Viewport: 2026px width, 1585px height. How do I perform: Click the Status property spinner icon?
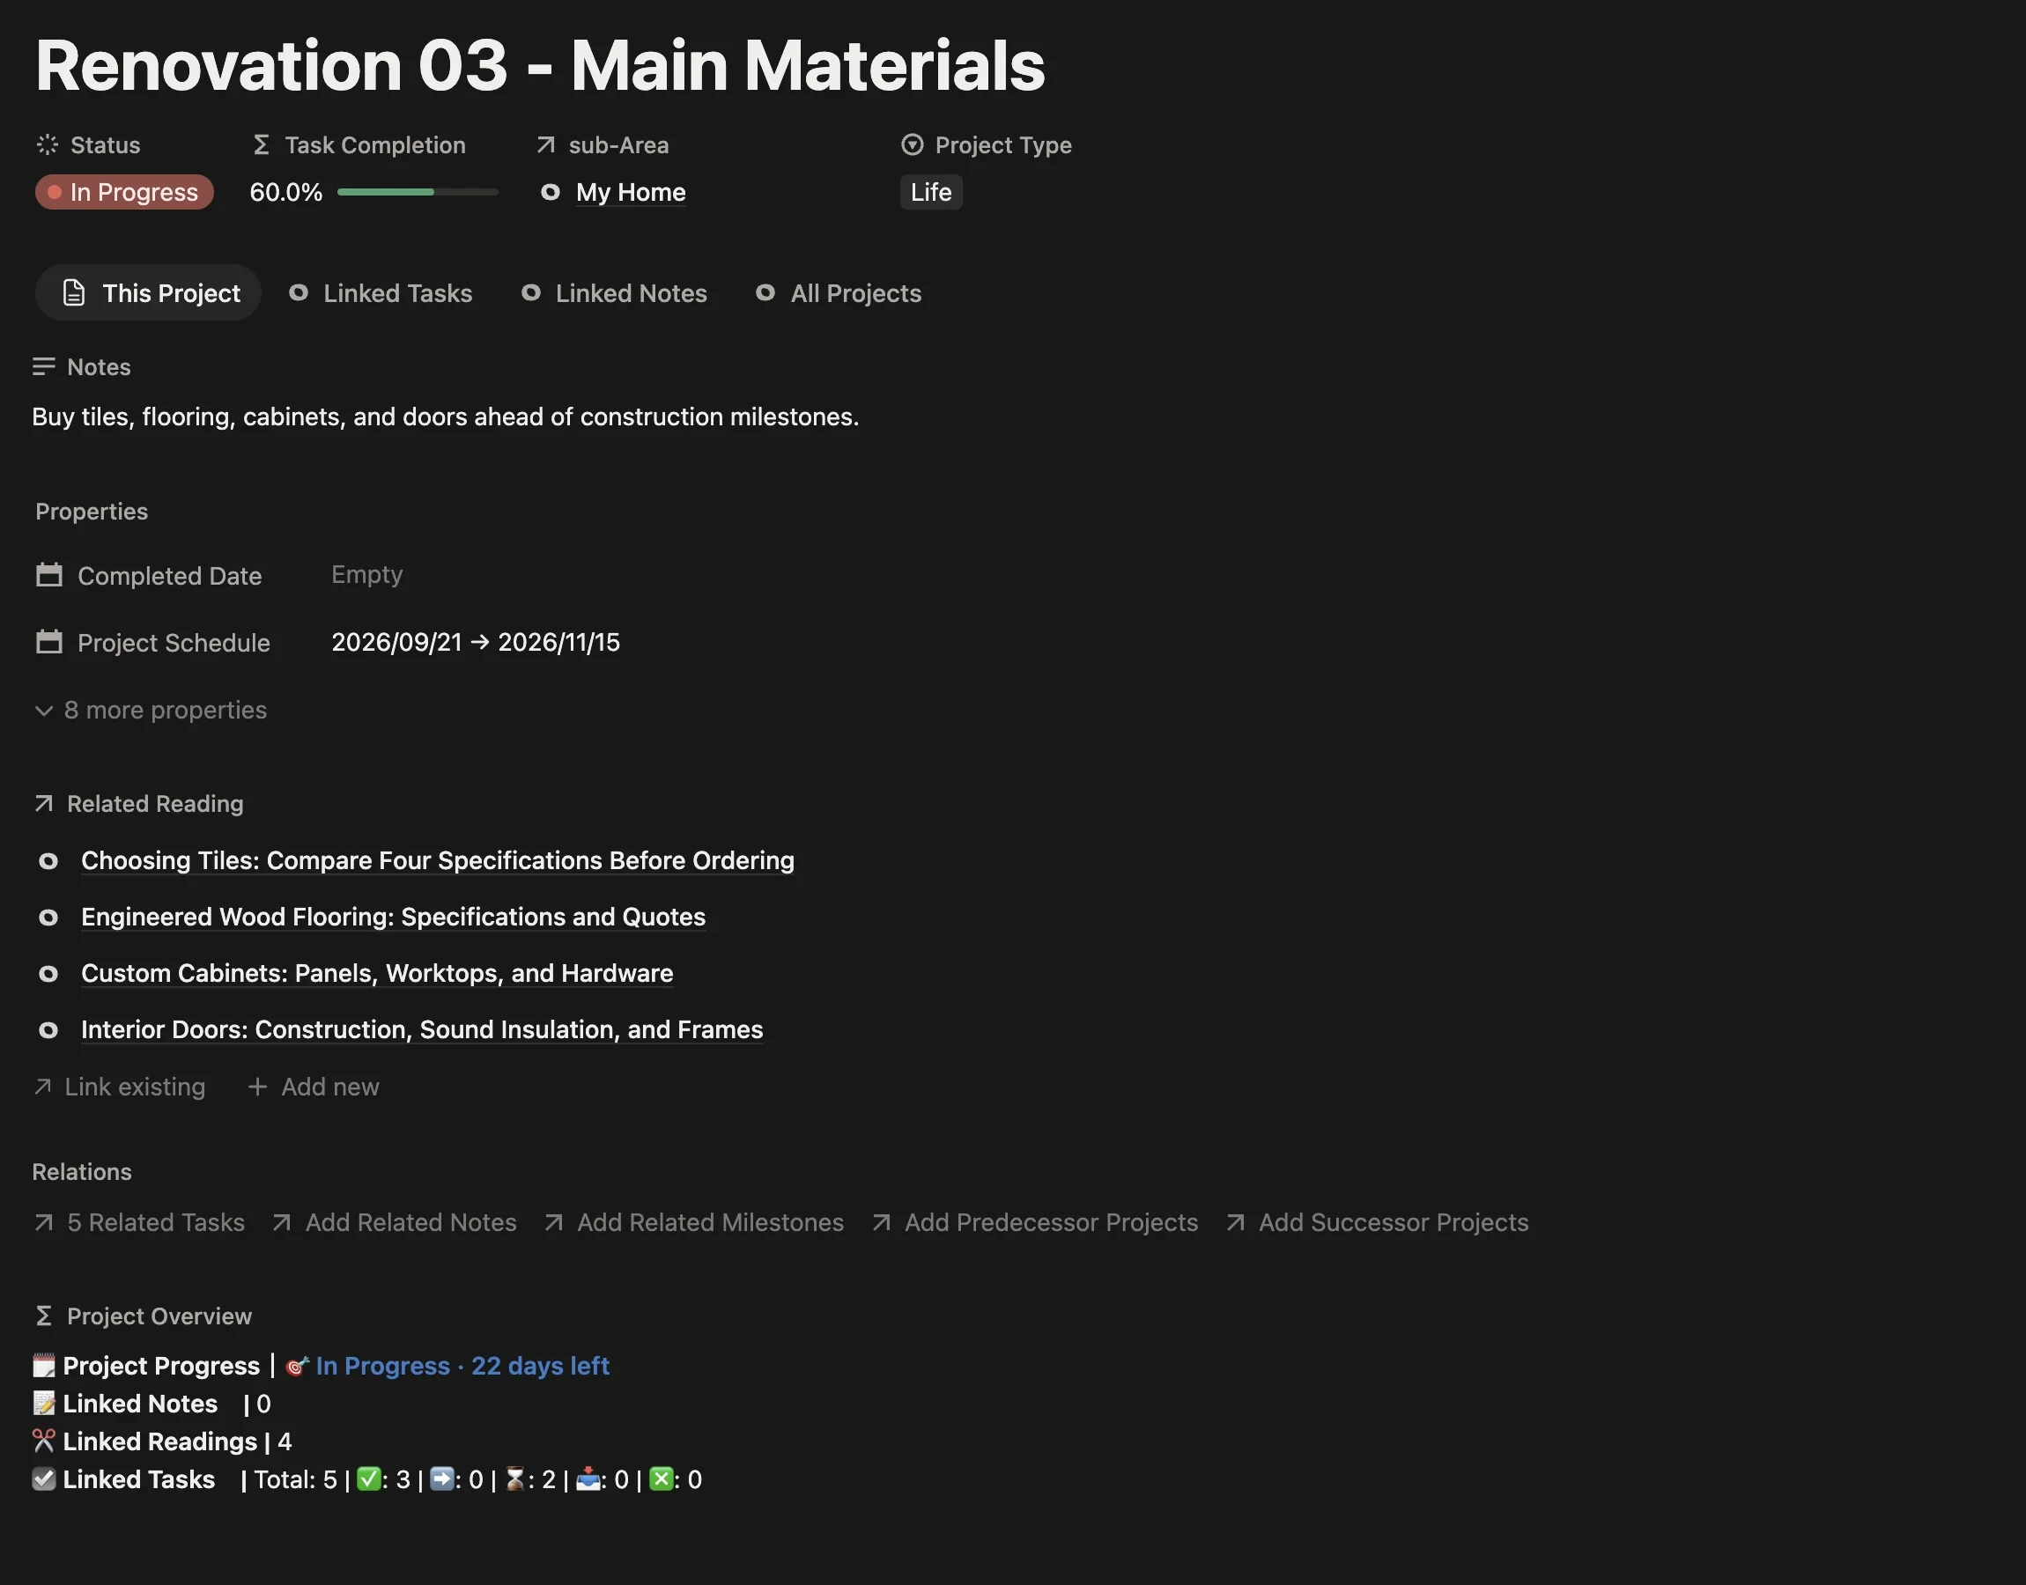coord(47,144)
